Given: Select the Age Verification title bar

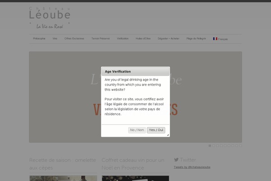Looking at the screenshot, I should pyautogui.click(x=135, y=71).
